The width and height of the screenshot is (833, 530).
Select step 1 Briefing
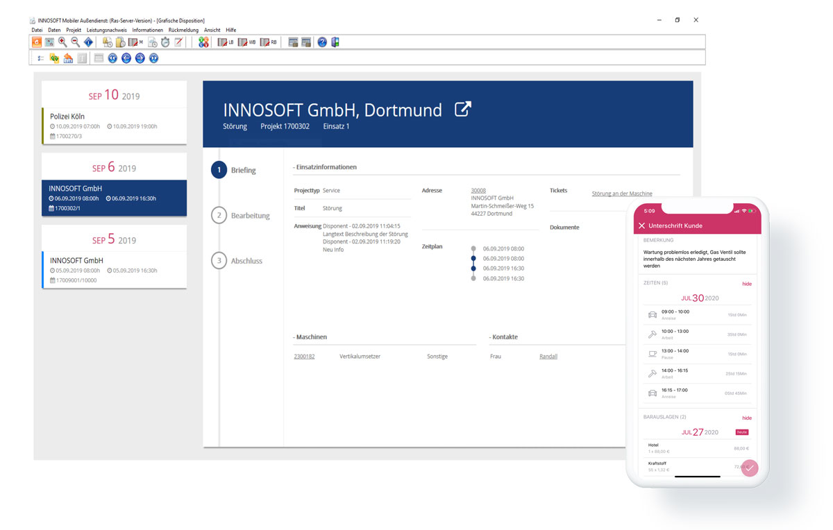click(234, 170)
